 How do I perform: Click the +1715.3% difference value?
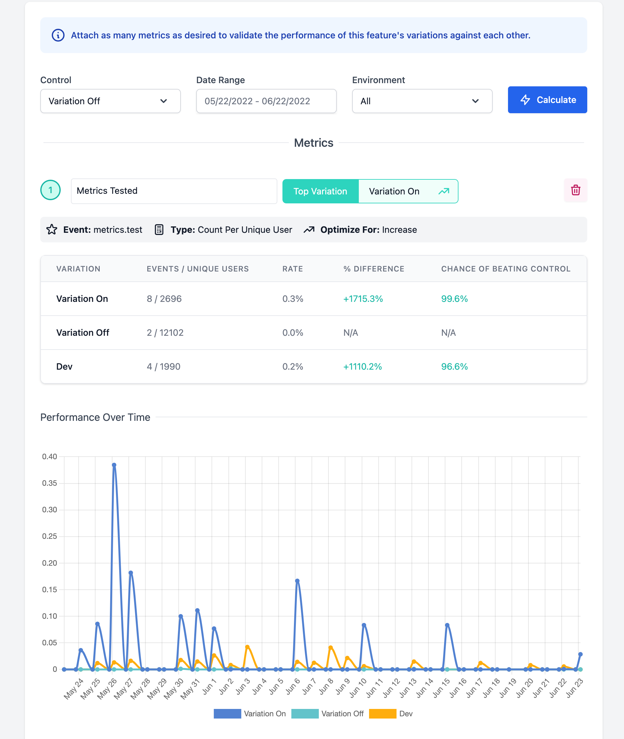pos(363,298)
